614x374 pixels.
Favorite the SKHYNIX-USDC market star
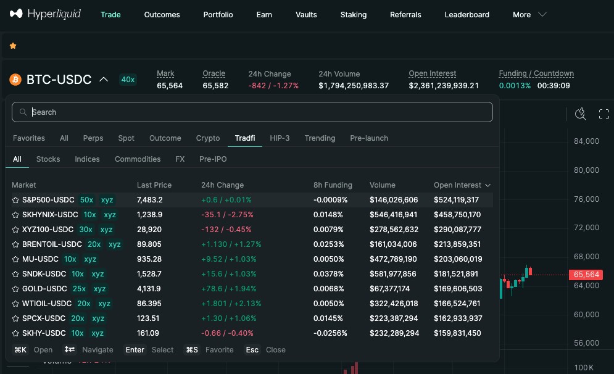pos(15,215)
